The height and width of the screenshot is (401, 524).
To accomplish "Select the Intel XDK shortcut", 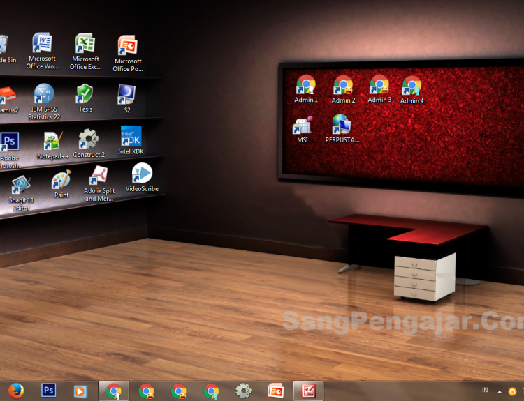I will [131, 139].
